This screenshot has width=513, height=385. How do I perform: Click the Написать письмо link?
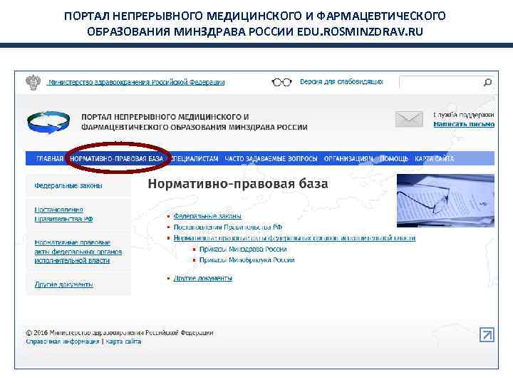coord(464,124)
